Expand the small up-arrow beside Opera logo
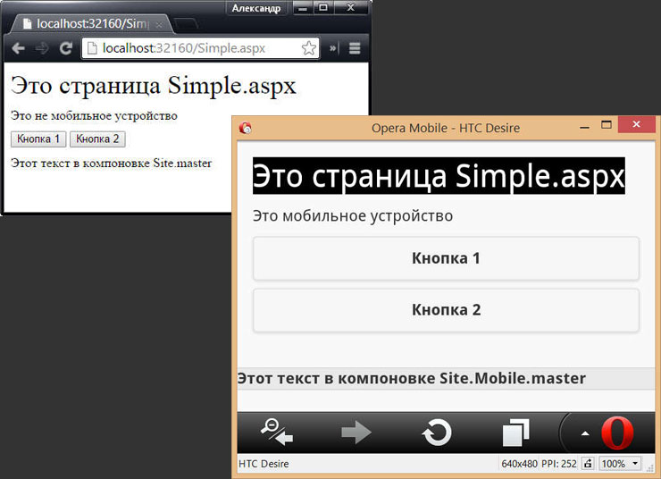 tap(585, 433)
